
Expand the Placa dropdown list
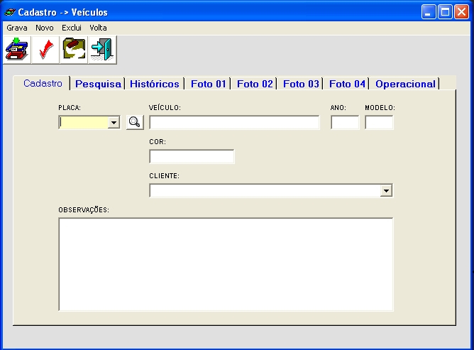coord(114,123)
